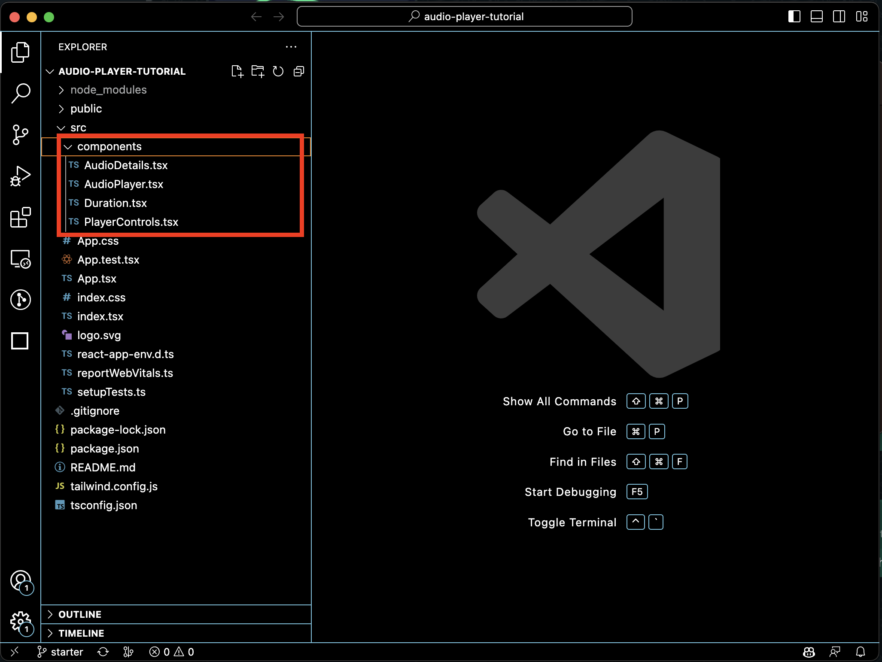Toggle the secondary side bar

pyautogui.click(x=839, y=17)
